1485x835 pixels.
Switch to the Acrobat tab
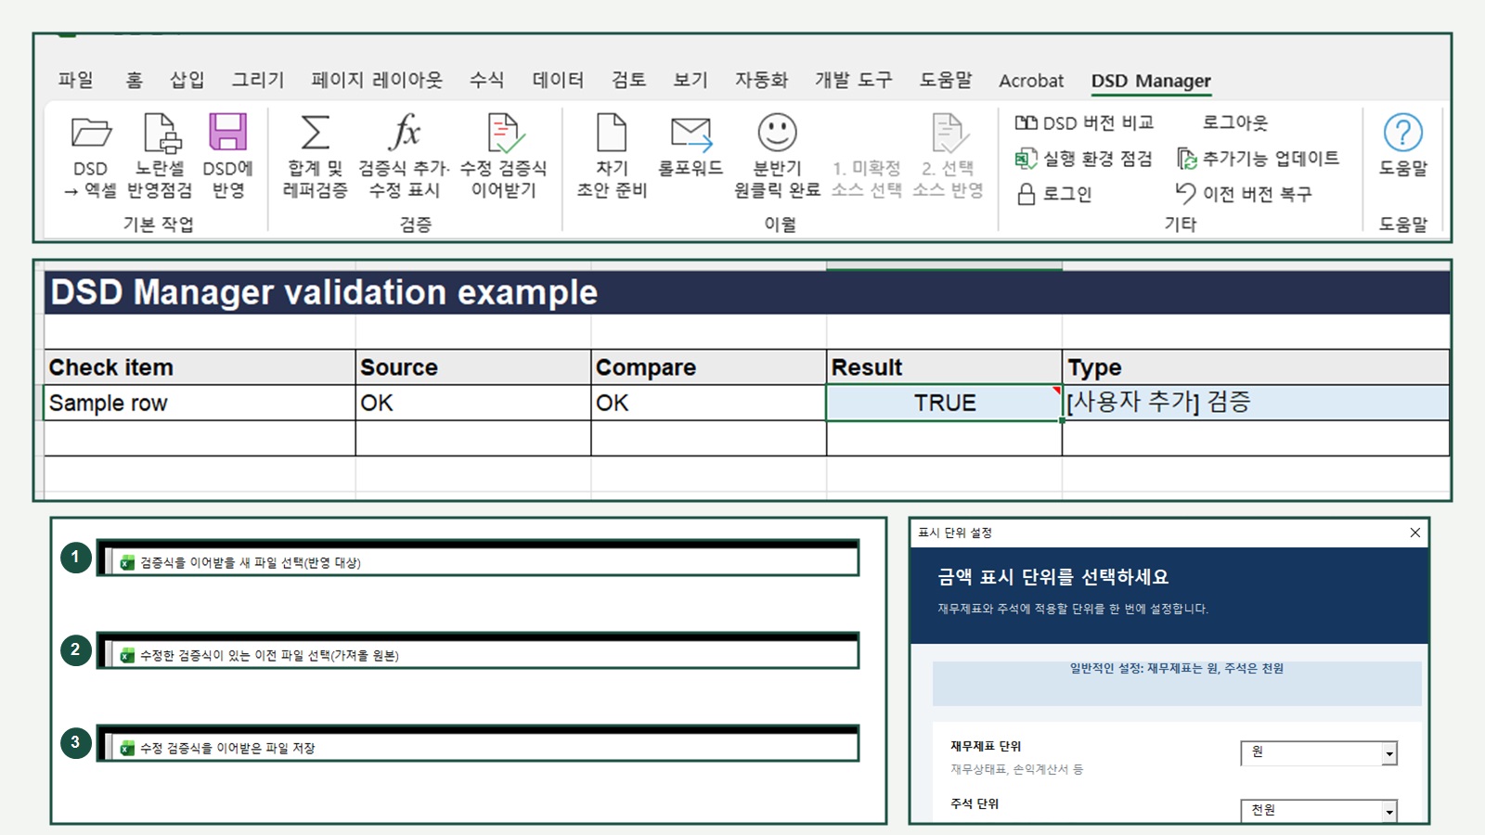click(x=1031, y=81)
